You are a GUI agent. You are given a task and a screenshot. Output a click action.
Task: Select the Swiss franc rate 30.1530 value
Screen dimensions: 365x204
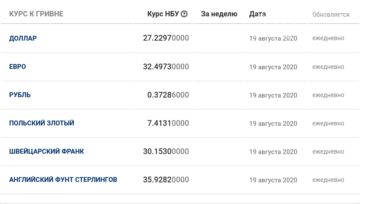click(166, 151)
